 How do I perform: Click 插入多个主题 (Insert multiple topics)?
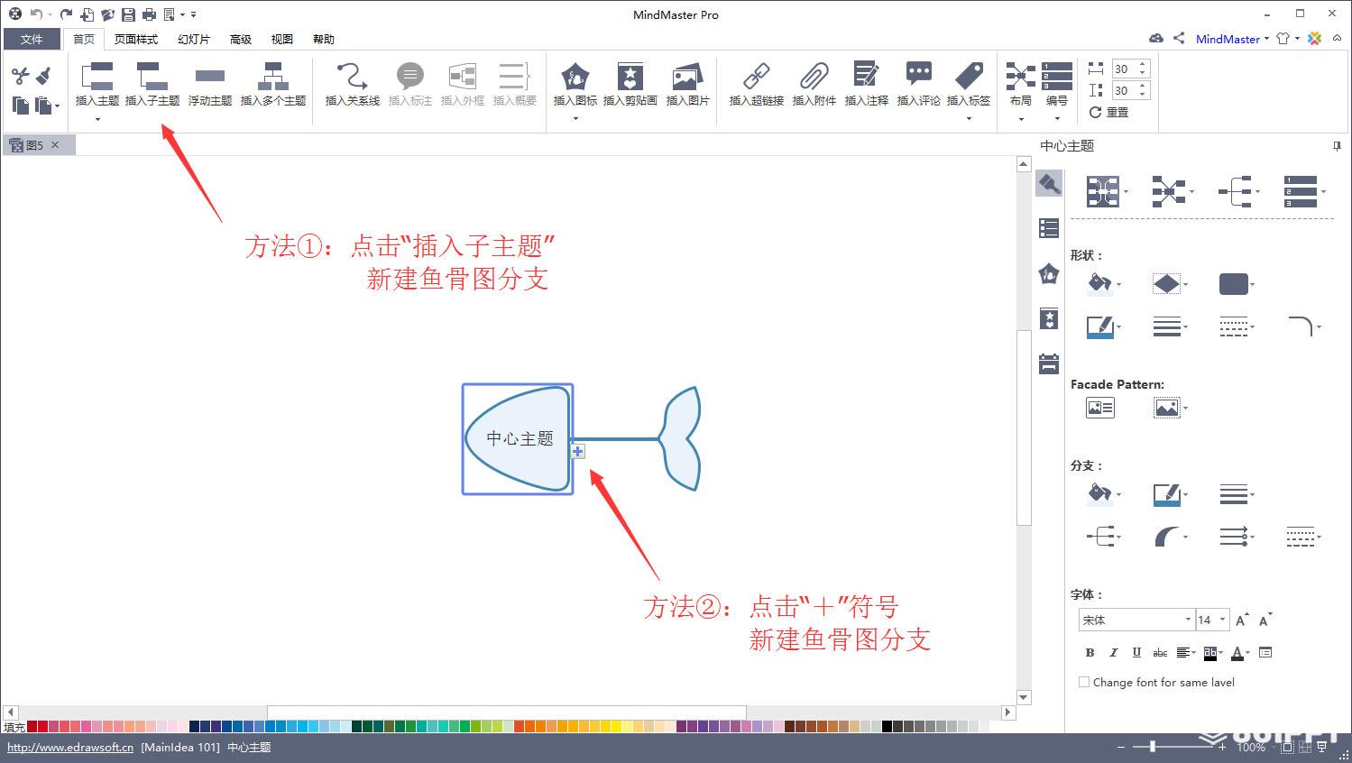(273, 84)
